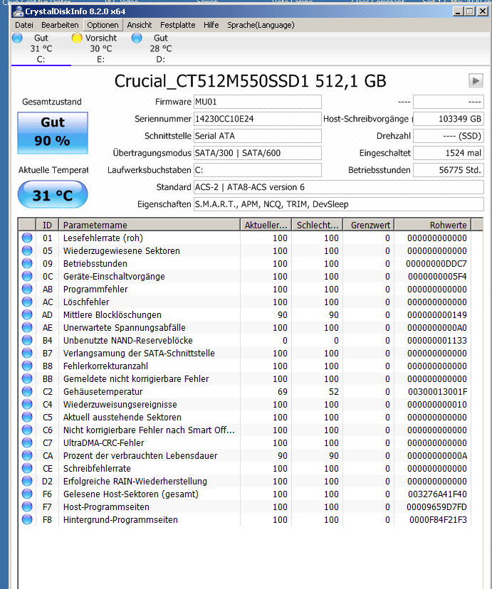Open the Ansicht menu

(x=139, y=25)
